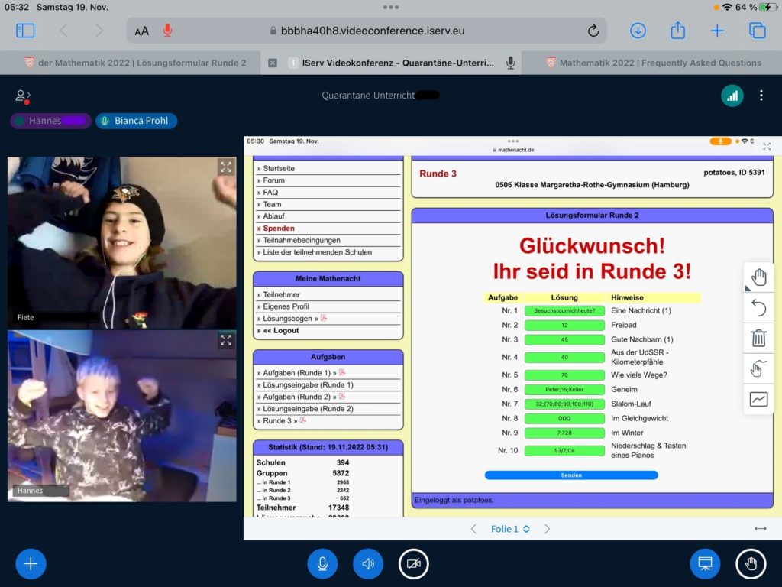The image size is (782, 587).
Task: Raise your hand
Action: click(751, 564)
